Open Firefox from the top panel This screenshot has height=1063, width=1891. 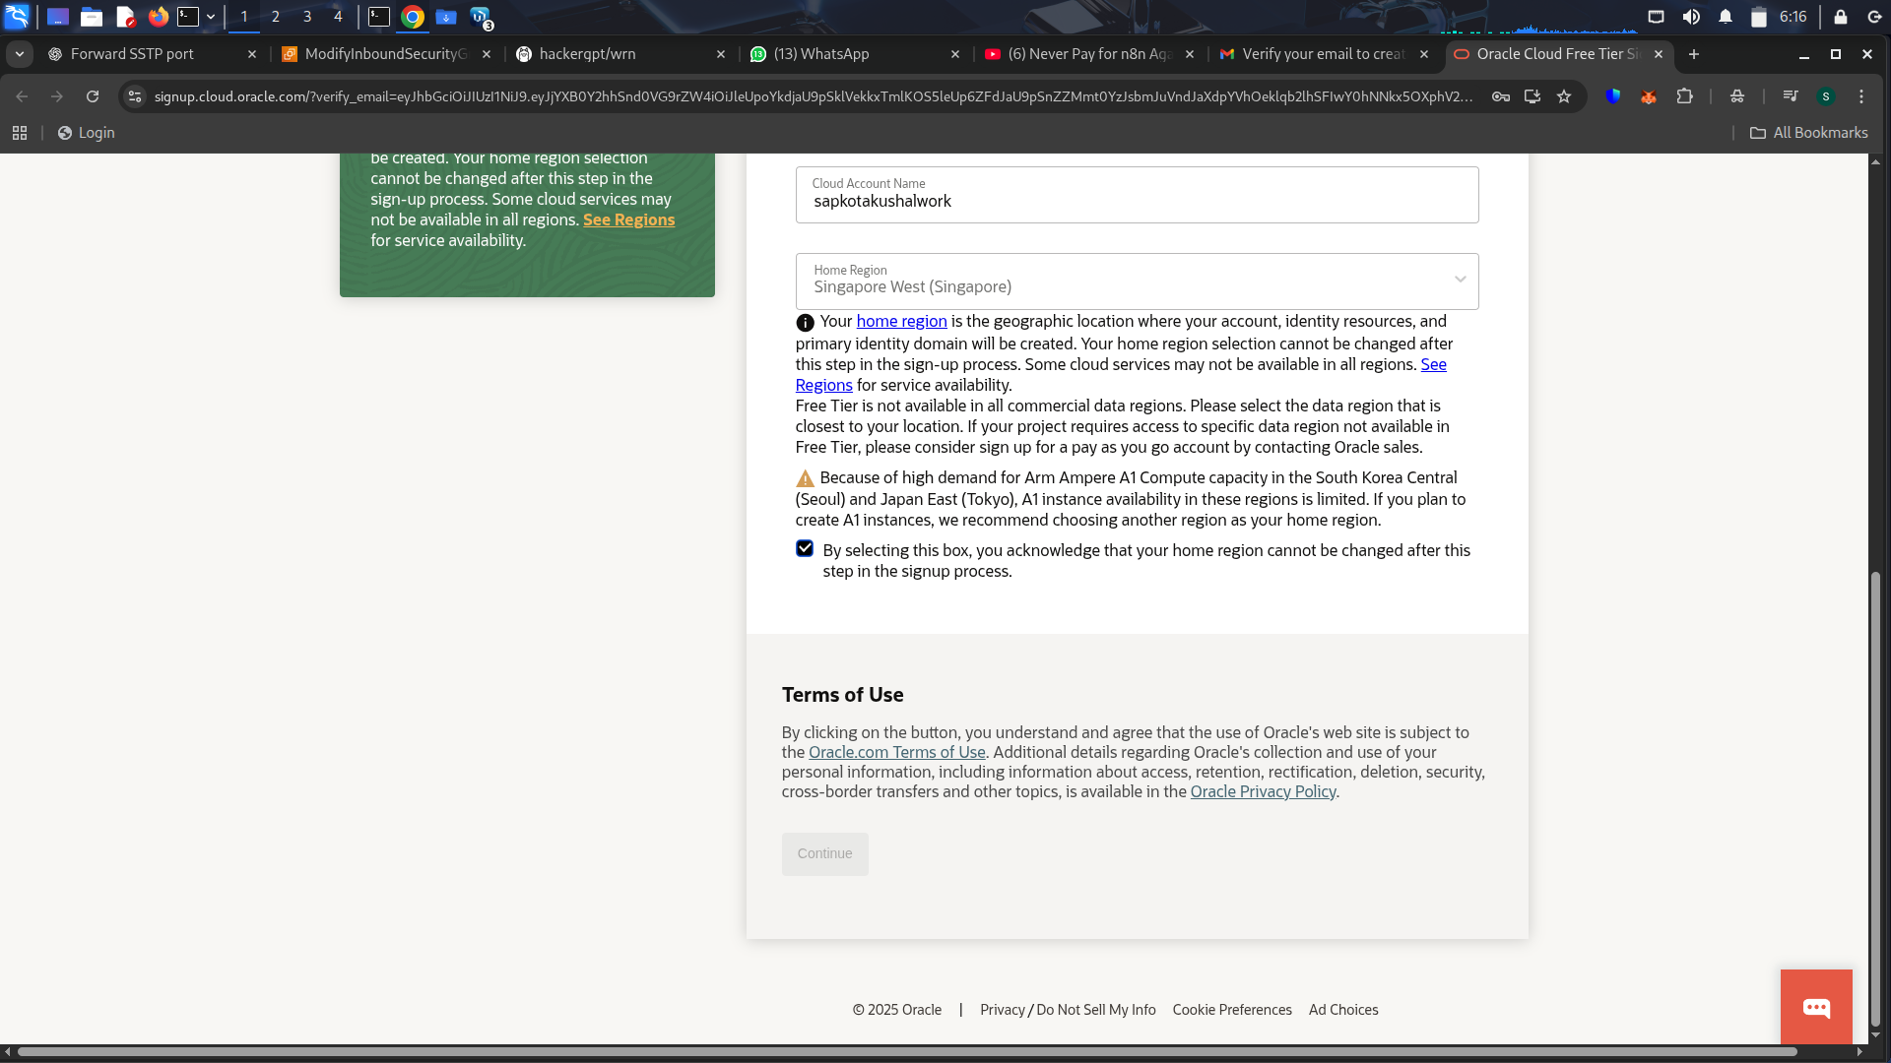(158, 17)
